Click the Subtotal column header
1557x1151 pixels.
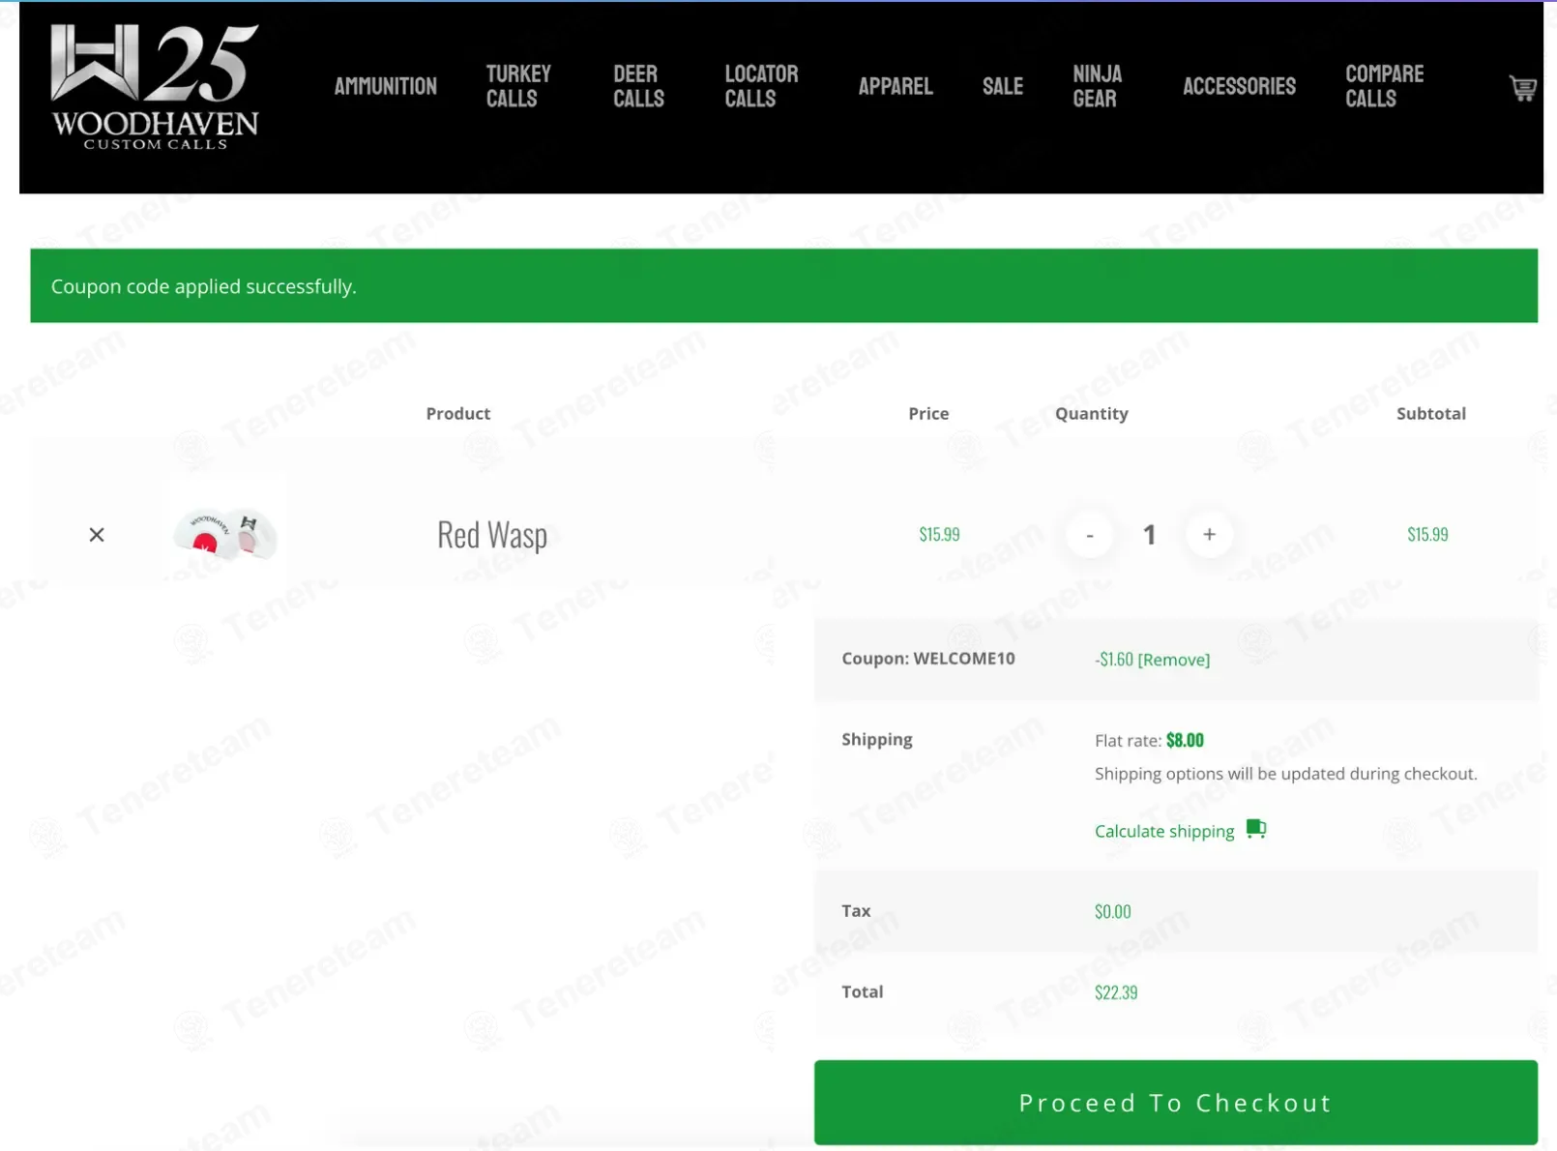1431,414
